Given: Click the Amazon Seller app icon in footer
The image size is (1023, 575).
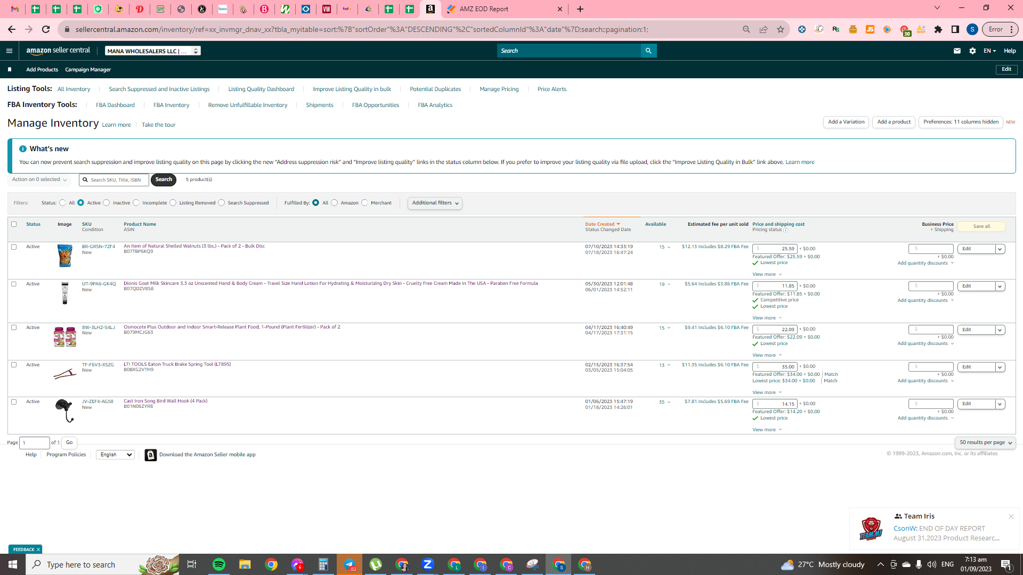Looking at the screenshot, I should [x=151, y=455].
